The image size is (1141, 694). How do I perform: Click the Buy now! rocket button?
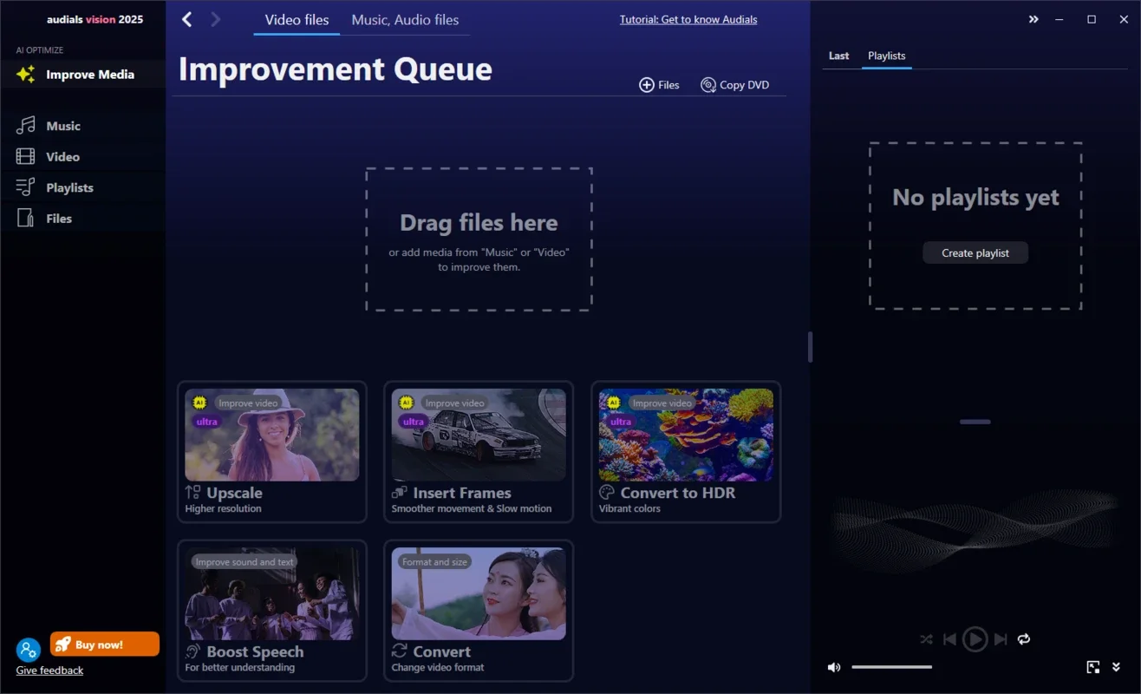(x=105, y=645)
